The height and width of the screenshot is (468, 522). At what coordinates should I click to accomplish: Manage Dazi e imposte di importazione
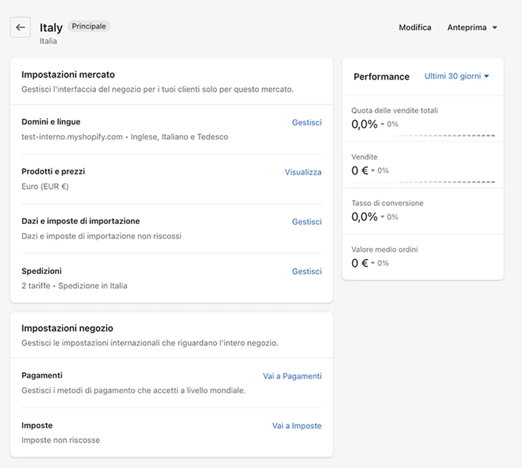(306, 222)
